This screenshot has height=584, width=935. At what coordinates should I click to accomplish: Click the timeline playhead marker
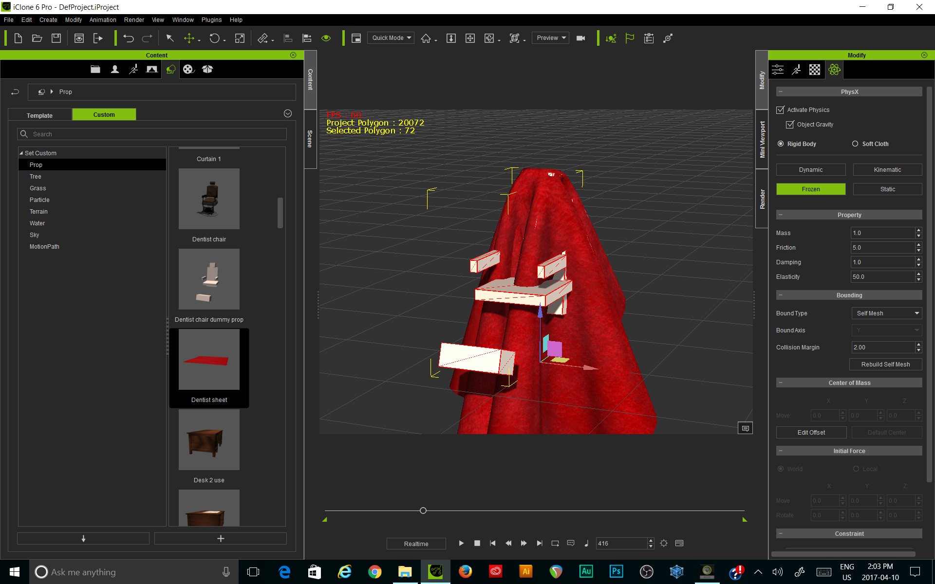coord(423,511)
